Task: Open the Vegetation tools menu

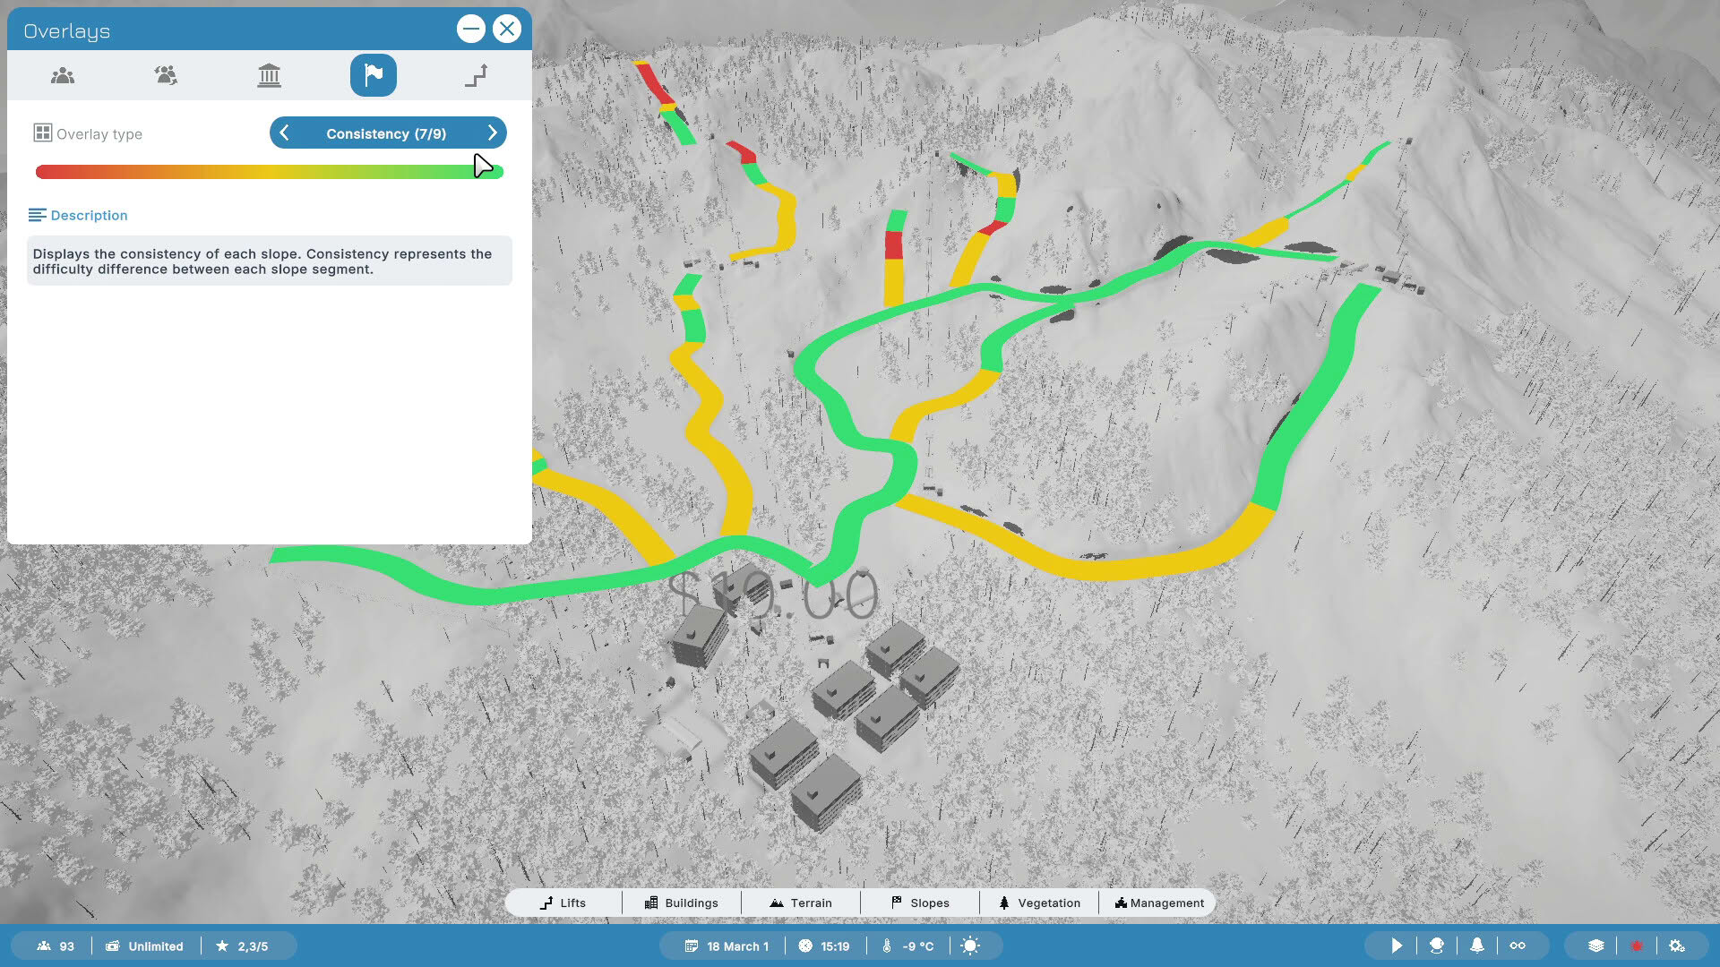Action: pyautogui.click(x=1039, y=903)
